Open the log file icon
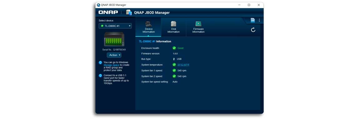Screen dimensions: 356x119 coord(253,20)
